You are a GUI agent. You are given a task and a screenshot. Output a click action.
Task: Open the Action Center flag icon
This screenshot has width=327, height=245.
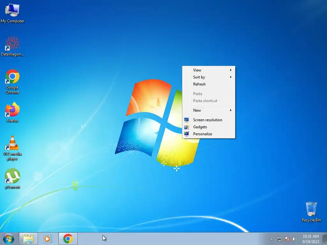click(x=287, y=239)
